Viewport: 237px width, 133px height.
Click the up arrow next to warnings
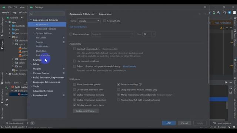point(227,28)
